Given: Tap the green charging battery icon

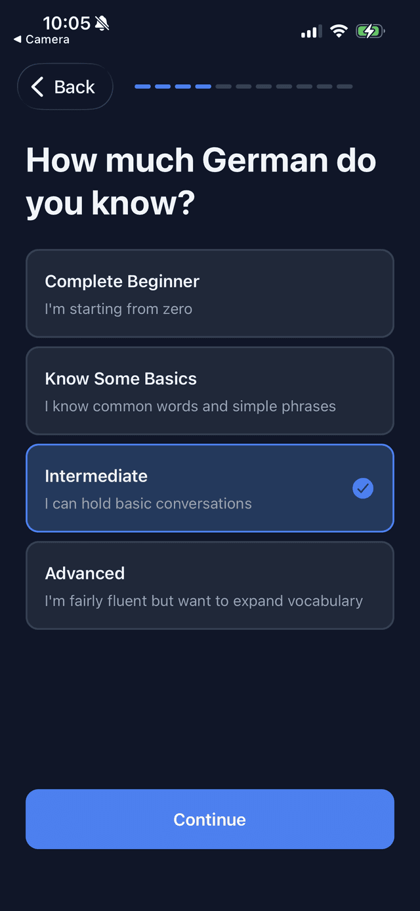Looking at the screenshot, I should pos(369,30).
